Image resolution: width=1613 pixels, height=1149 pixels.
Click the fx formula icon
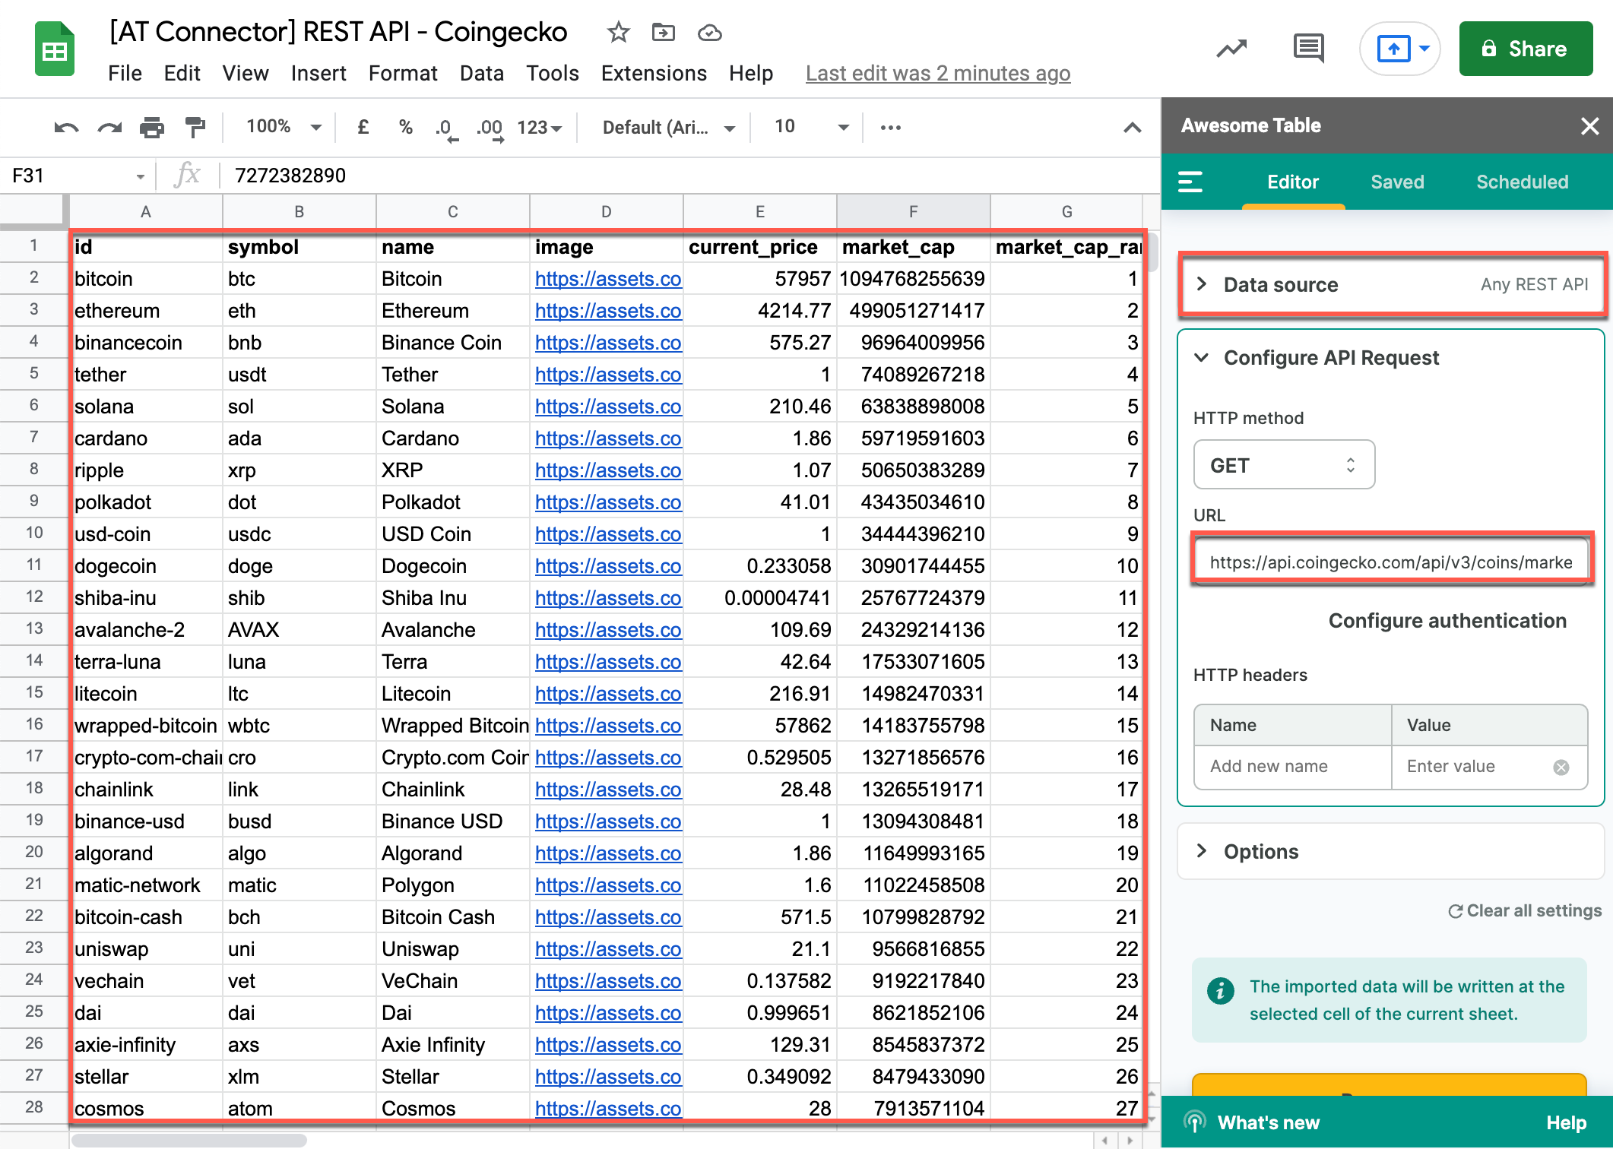coord(187,175)
